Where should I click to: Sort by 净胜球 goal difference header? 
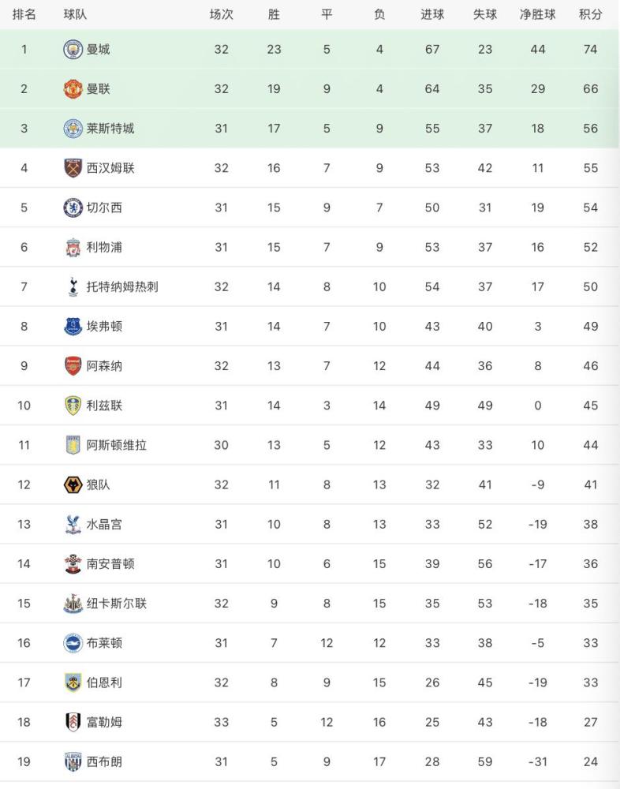click(537, 14)
